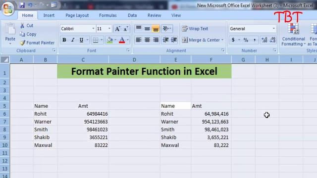
Task: Click the Office Button logo
Action: (8, 8)
